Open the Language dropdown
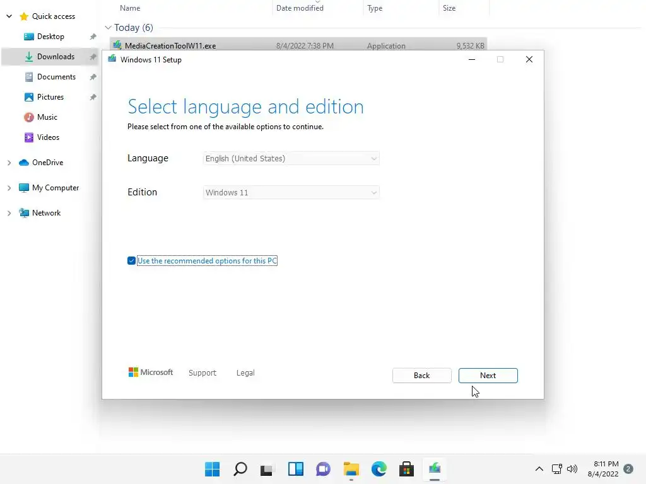Image resolution: width=646 pixels, height=484 pixels. coord(291,158)
